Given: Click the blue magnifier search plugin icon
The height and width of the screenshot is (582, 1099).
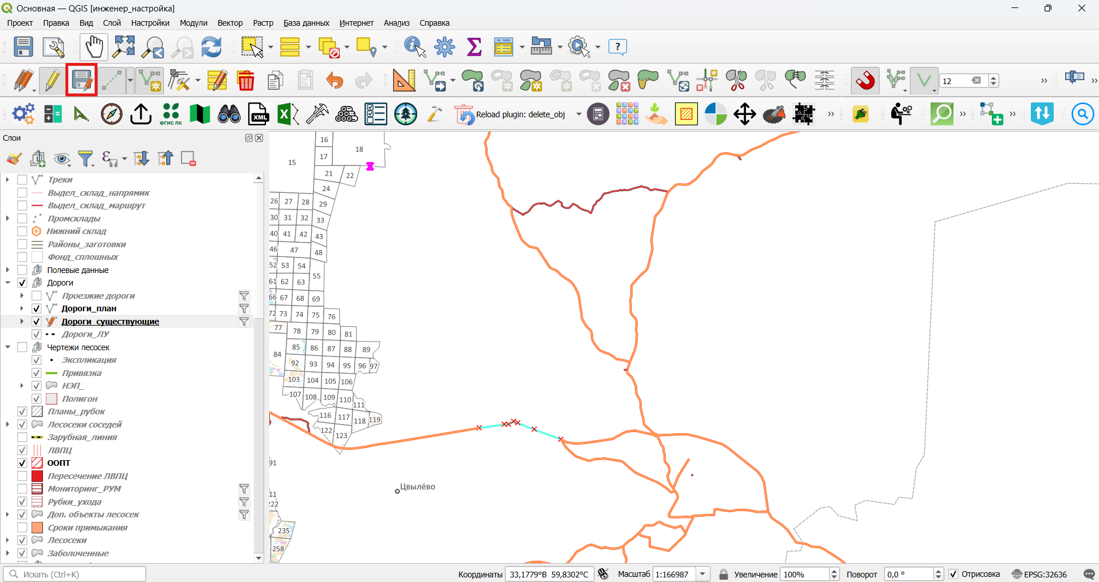Looking at the screenshot, I should [x=1082, y=114].
